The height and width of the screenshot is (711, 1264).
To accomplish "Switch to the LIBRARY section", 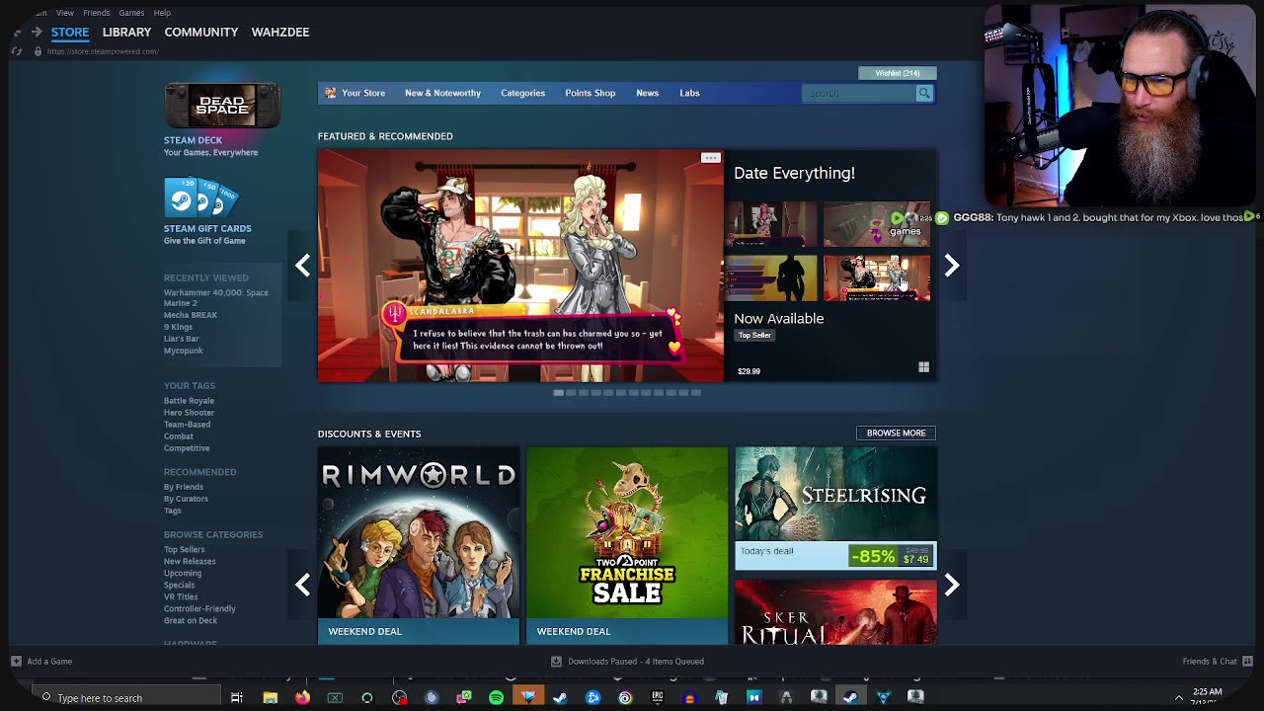I will (126, 32).
